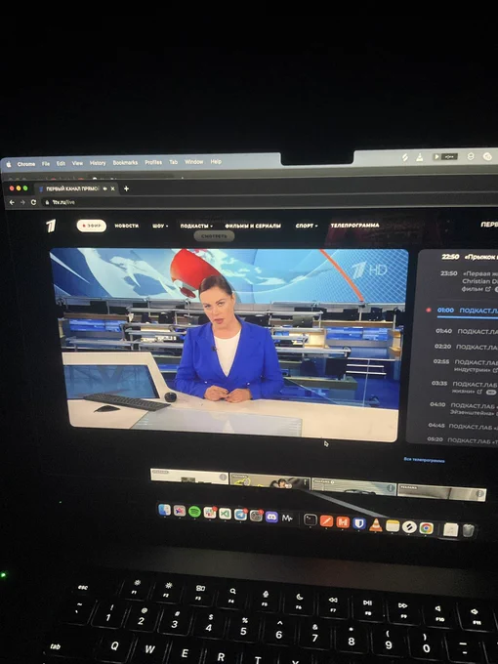498x664 pixels.
Task: Launch VLC from the dock
Action: [376, 524]
